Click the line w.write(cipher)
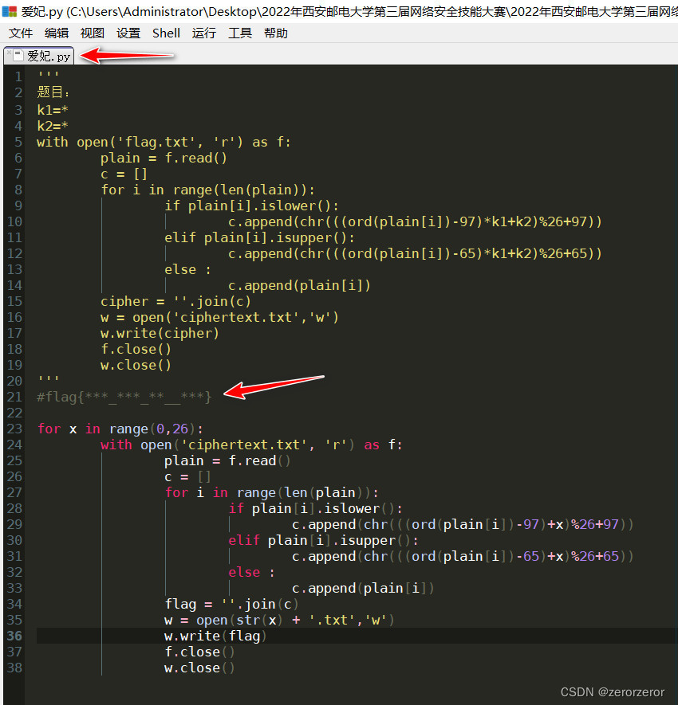Image resolution: width=678 pixels, height=705 pixels. click(x=160, y=334)
